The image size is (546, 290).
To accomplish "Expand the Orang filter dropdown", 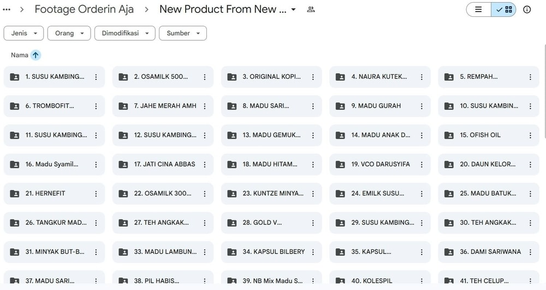I will pyautogui.click(x=69, y=33).
